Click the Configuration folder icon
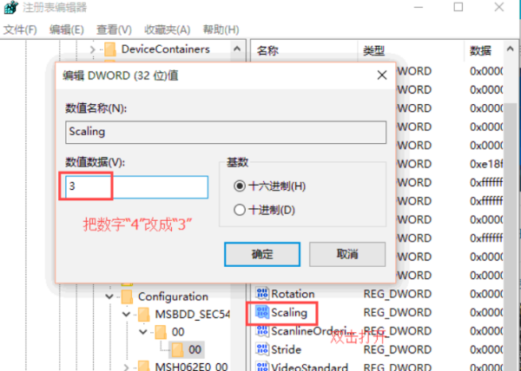 click(x=127, y=296)
